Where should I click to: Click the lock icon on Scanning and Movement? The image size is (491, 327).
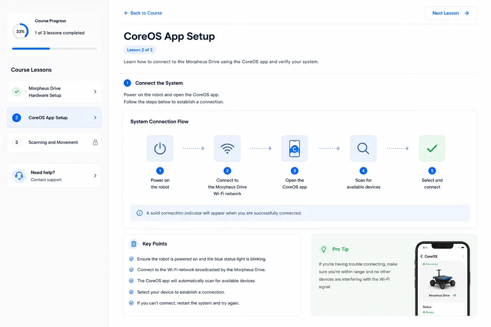95,142
